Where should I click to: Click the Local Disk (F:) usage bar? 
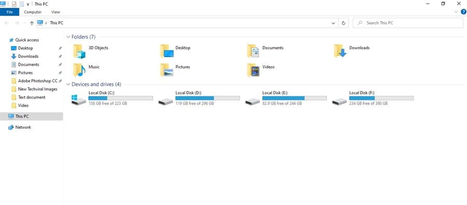381,98
